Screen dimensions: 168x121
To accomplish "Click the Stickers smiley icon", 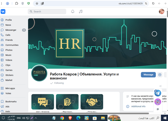I will pyautogui.click(x=2, y=75).
